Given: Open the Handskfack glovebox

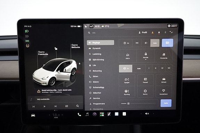Looking at the screenshot, I should tap(163, 92).
